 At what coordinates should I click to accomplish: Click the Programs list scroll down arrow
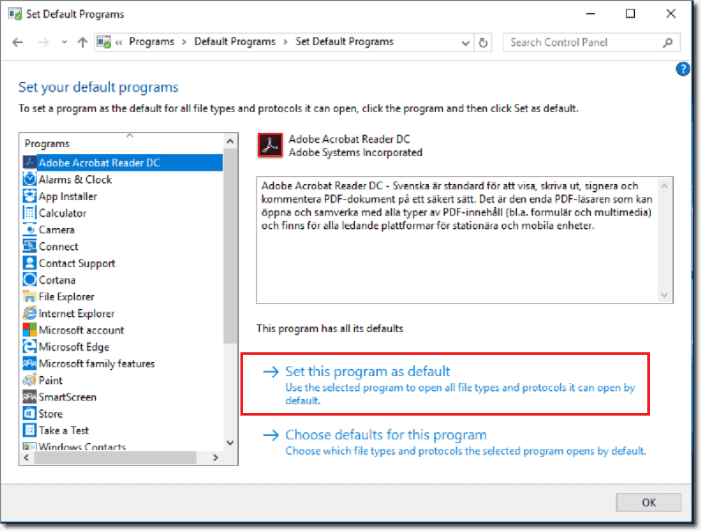(x=230, y=442)
